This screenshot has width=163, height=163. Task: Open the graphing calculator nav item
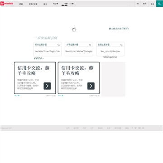tap(33, 4)
